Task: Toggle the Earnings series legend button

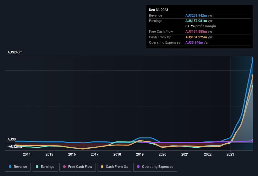Action: (45, 167)
